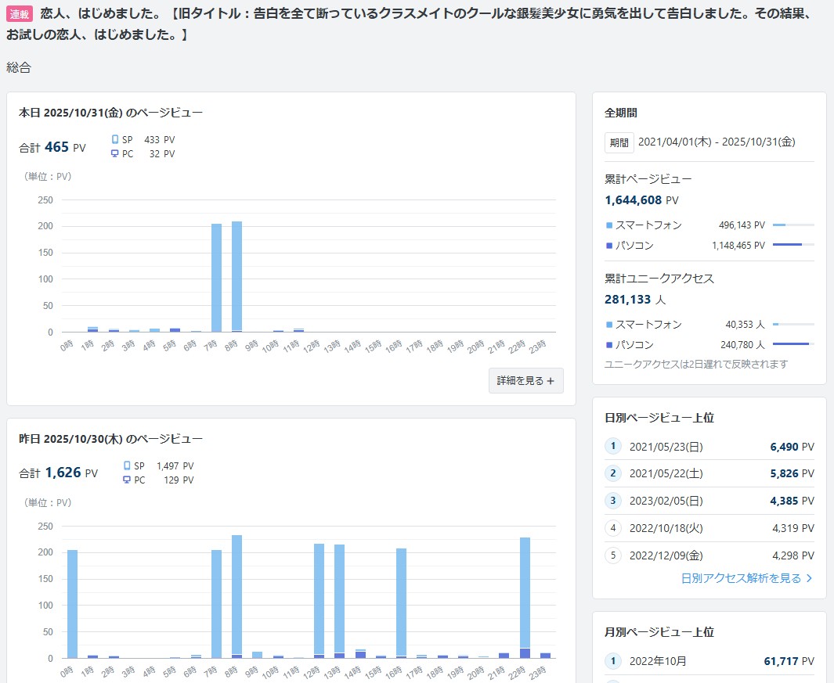Click the パソコン 1,148,465 PV progress bar

coord(793,245)
